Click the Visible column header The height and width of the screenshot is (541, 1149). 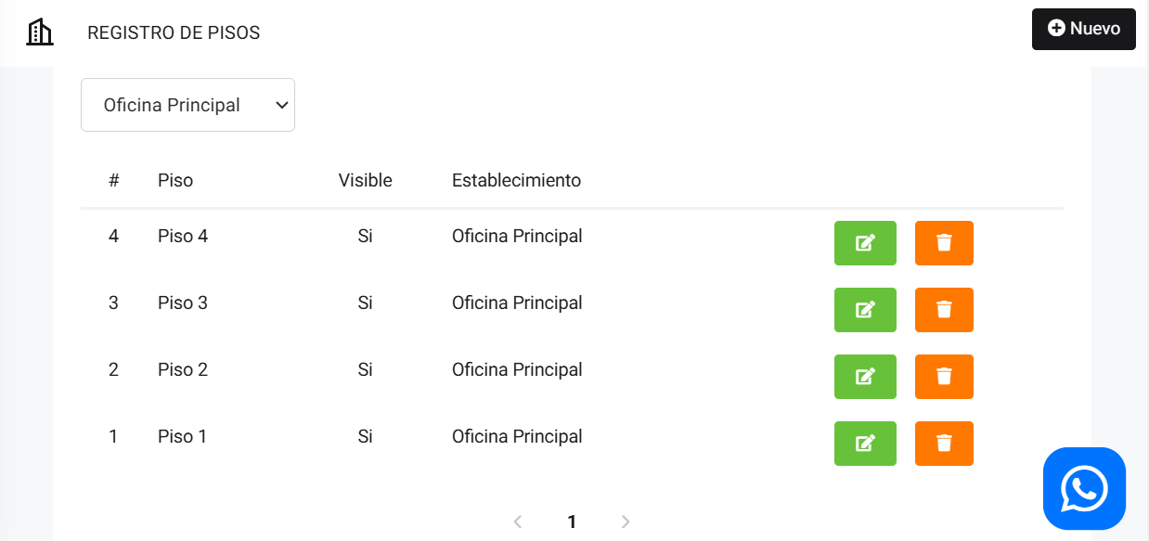[x=365, y=180]
